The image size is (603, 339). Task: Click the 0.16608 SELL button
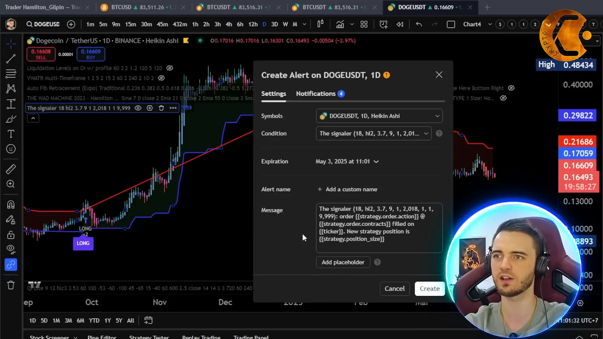pos(41,54)
